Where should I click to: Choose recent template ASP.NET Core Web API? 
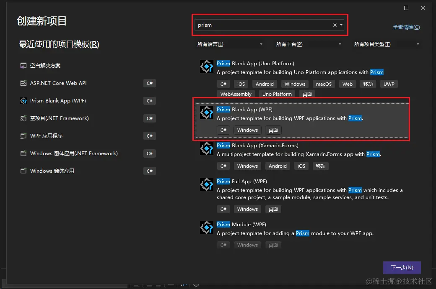pos(88,83)
